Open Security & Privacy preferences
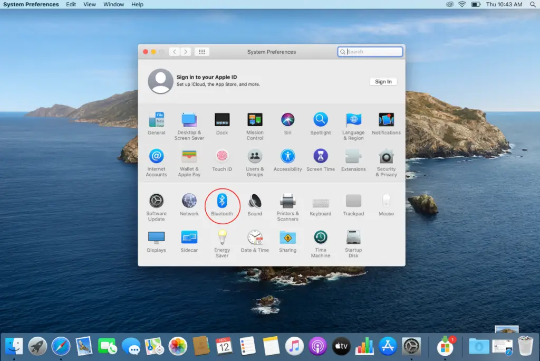The width and height of the screenshot is (540, 361). click(386, 163)
